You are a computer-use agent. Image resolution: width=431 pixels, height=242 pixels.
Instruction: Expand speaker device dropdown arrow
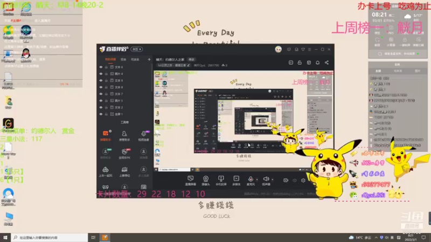tap(272, 180)
